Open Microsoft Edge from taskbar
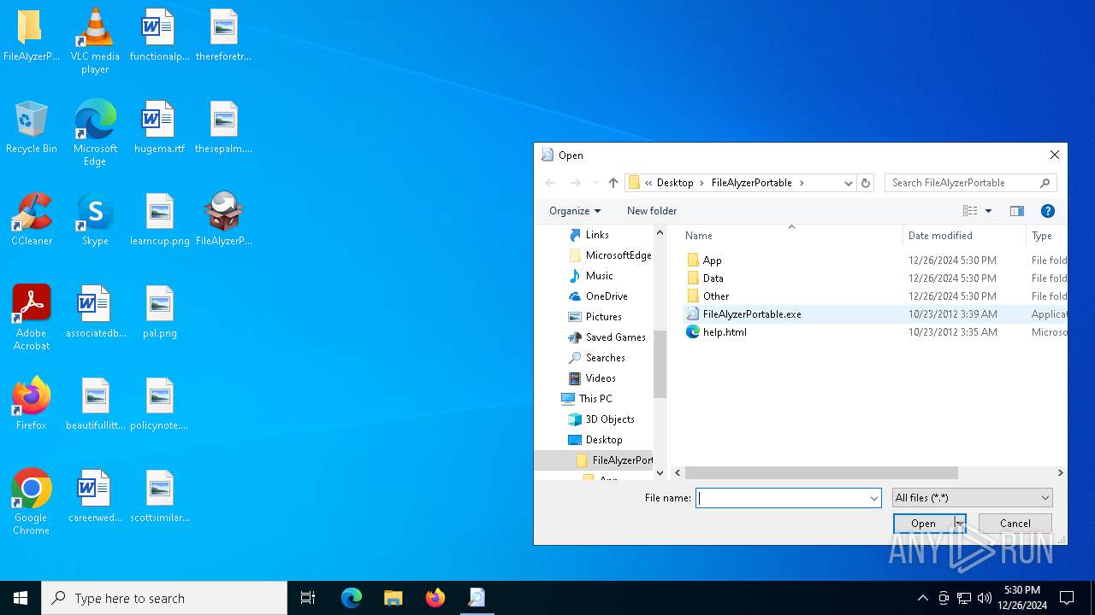The image size is (1095, 615). (x=352, y=598)
